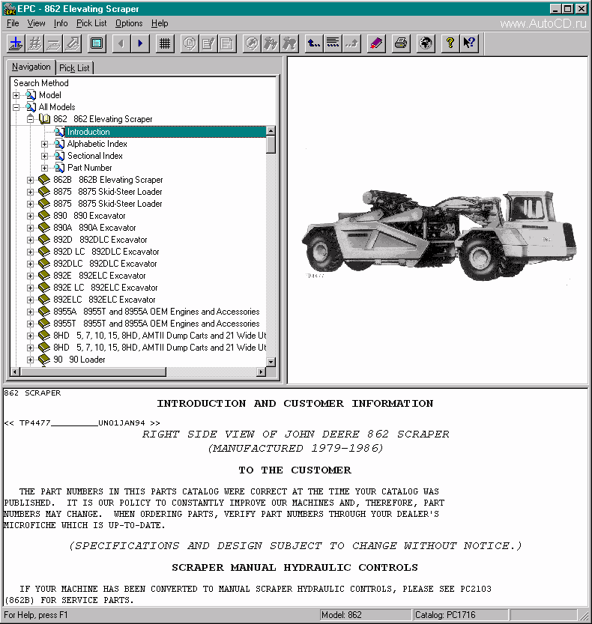Screen dimensions: 592x624
Task: Click the grayed hash symbol toolbar icon
Action: pyautogui.click(x=34, y=43)
